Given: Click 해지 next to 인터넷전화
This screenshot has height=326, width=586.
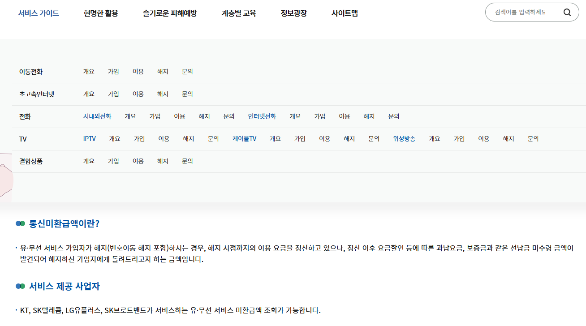Looking at the screenshot, I should pyautogui.click(x=369, y=116).
